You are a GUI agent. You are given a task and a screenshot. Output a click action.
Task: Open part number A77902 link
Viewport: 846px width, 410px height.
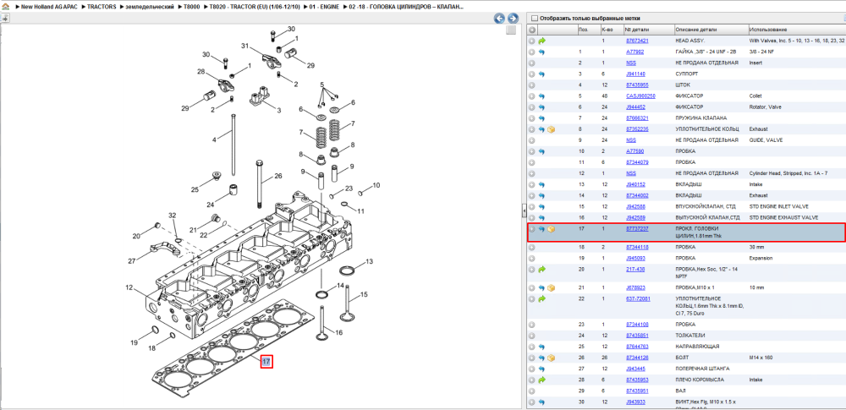pos(635,52)
